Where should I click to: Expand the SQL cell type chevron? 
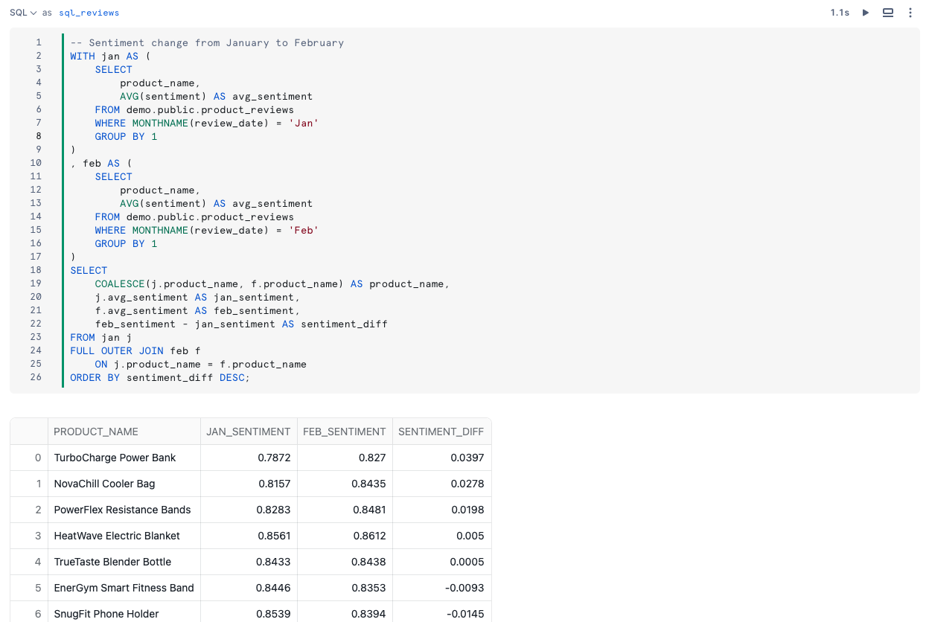(33, 13)
